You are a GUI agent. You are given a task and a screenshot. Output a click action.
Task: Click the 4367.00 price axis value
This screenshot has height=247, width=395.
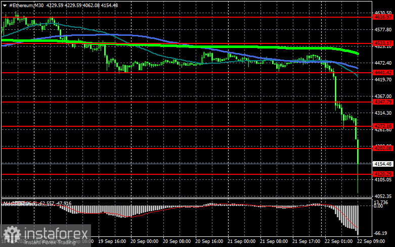[383, 96]
